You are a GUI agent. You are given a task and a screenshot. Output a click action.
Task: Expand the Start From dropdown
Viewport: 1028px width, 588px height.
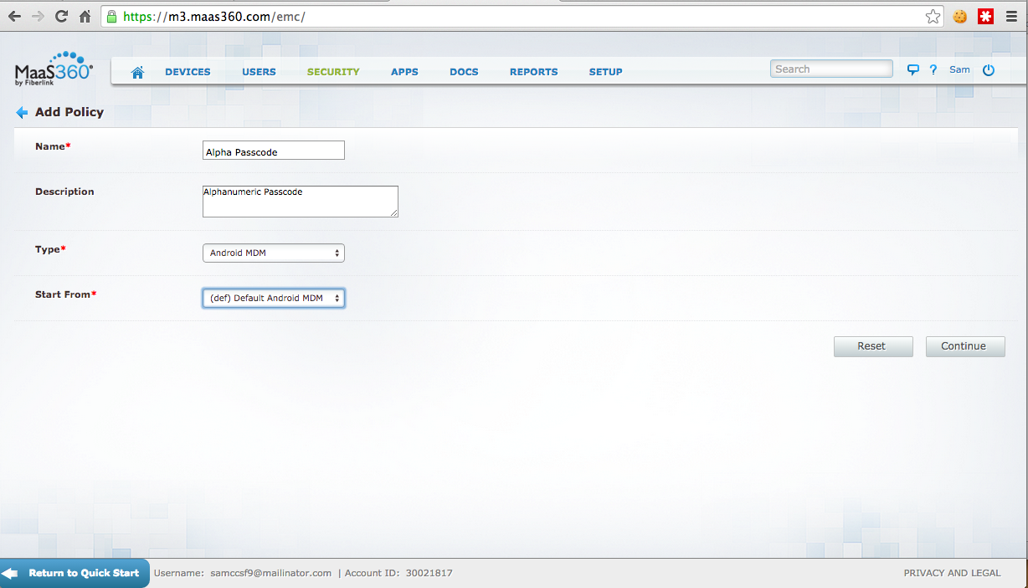[x=274, y=298]
